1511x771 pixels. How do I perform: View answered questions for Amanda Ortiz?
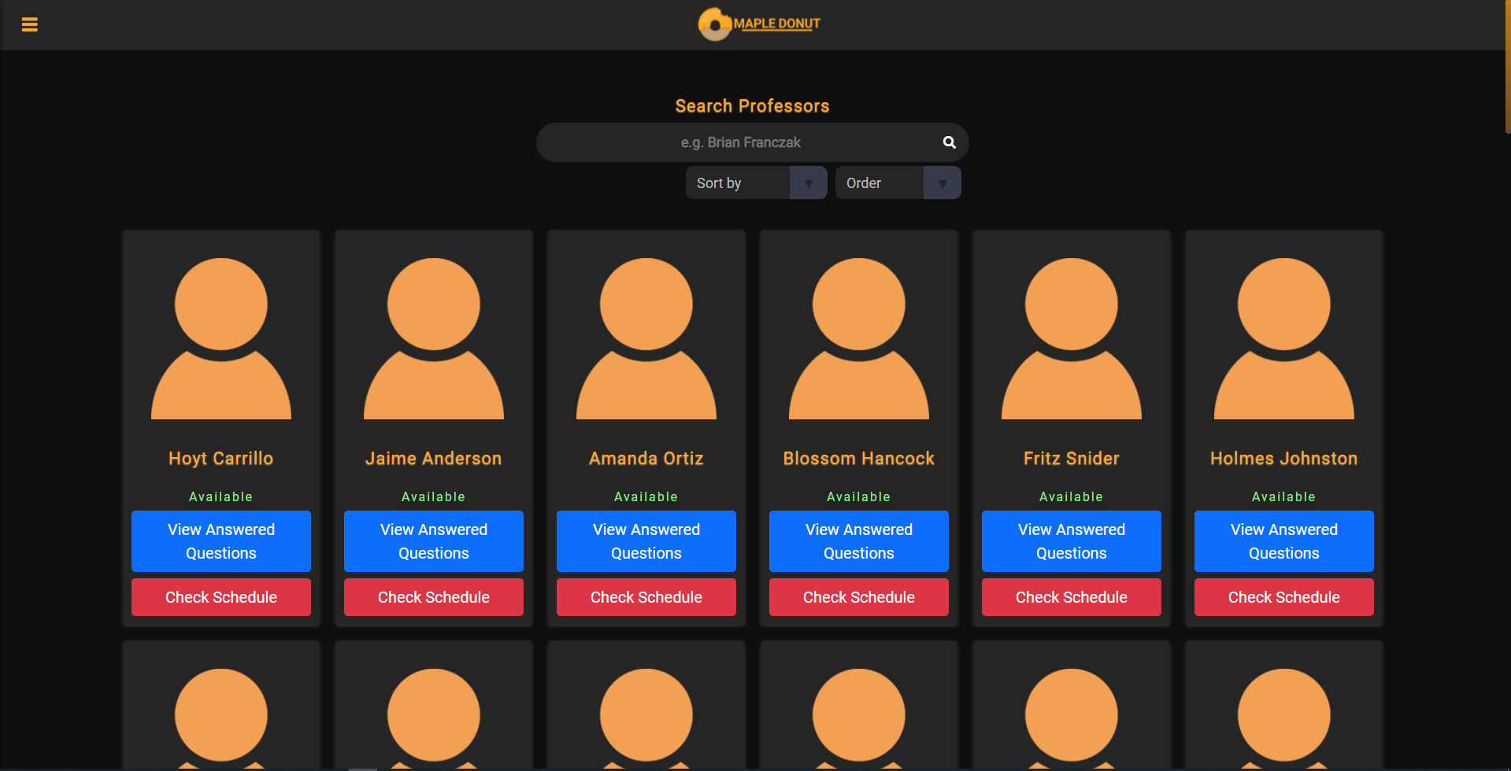tap(646, 541)
